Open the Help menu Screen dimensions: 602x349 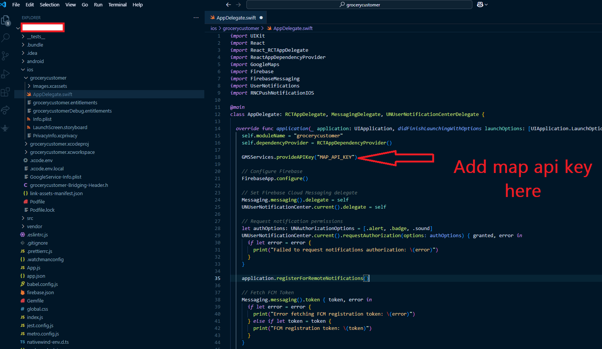tap(138, 5)
